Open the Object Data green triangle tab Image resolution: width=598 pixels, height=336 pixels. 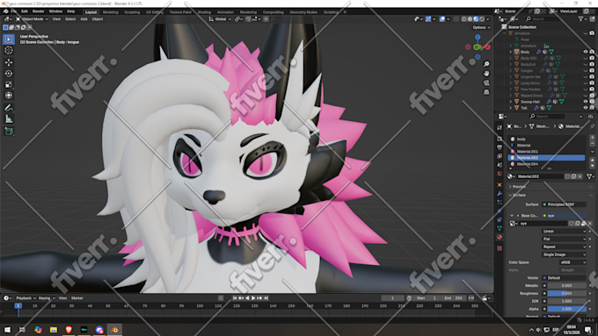coord(500,228)
